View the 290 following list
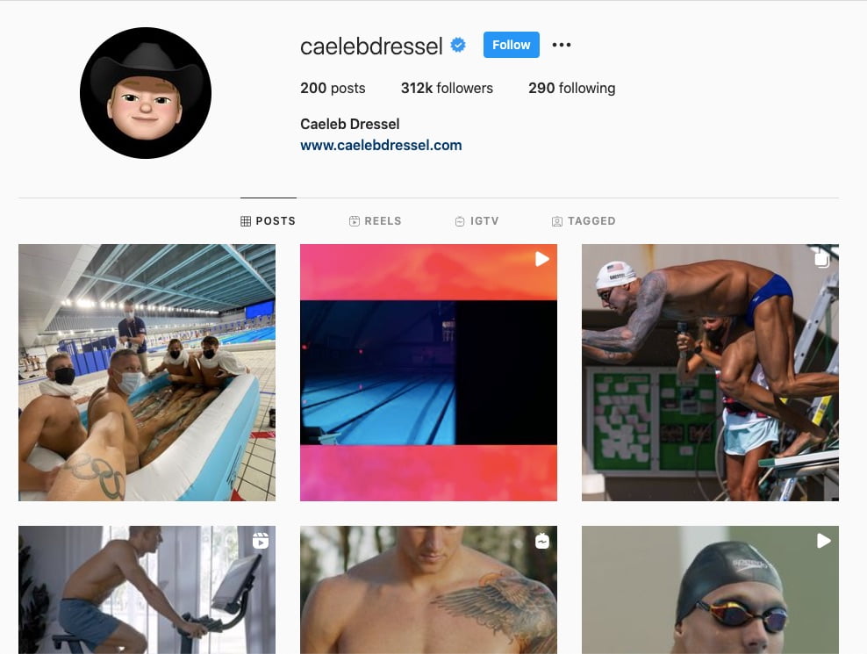Screen dimensions: 867x654 click(x=572, y=88)
